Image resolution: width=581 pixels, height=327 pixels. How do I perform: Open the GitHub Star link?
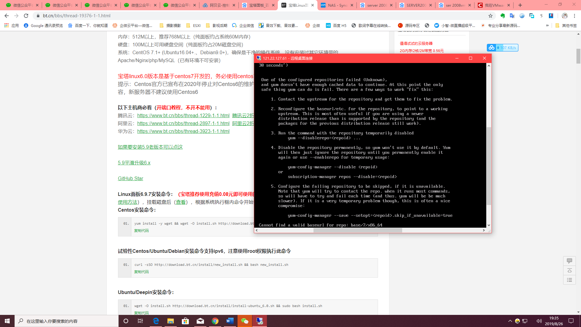tap(130, 178)
